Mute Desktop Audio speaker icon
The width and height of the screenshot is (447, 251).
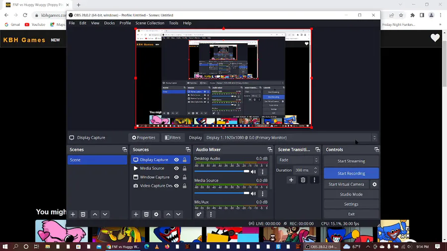pyautogui.click(x=253, y=172)
